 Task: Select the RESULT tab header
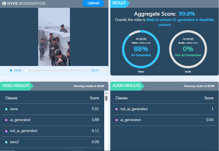tap(119, 3)
